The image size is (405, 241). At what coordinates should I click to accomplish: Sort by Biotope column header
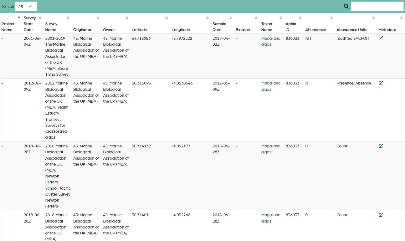[243, 30]
